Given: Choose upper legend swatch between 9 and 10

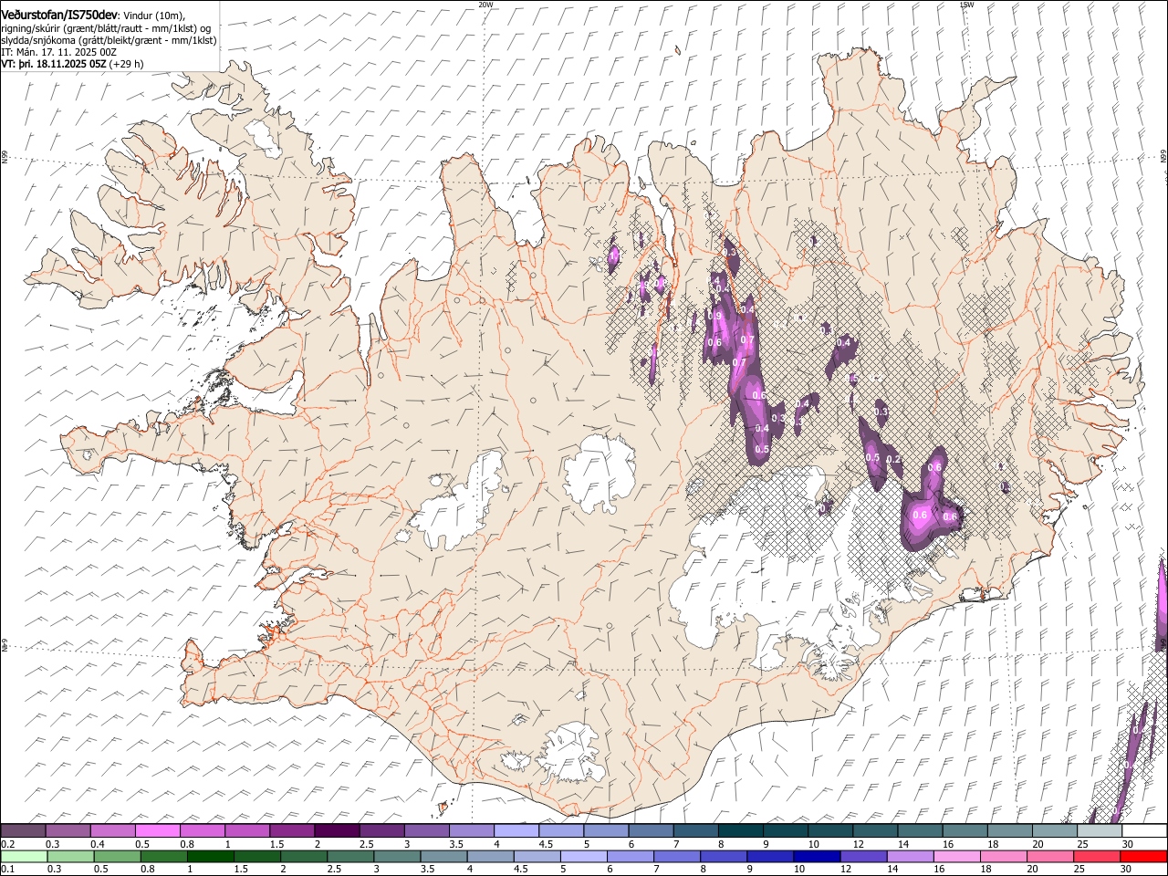Looking at the screenshot, I should (x=785, y=831).
